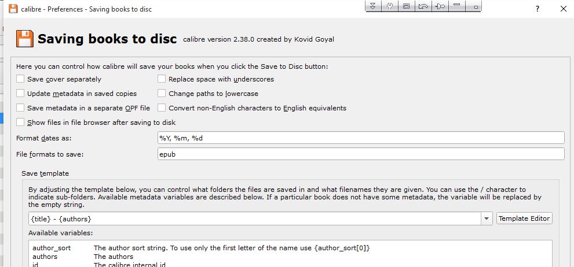The width and height of the screenshot is (574, 267).
Task: Enable Save cover separately
Action: click(x=21, y=79)
